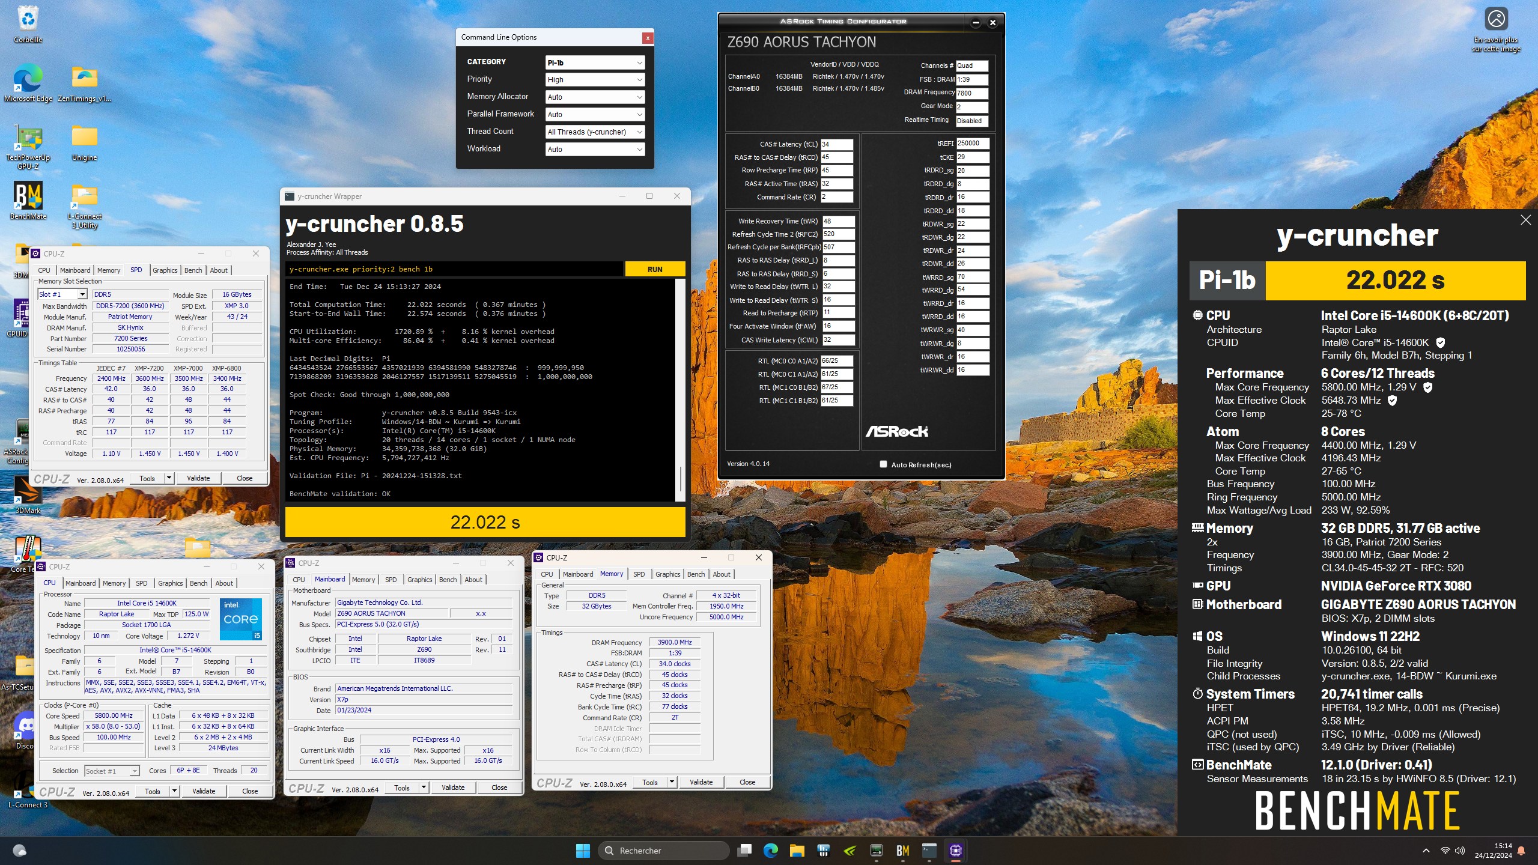Viewport: 1538px width, 865px height.
Task: Open the Slot #1 memory slot selector
Action: [62, 294]
